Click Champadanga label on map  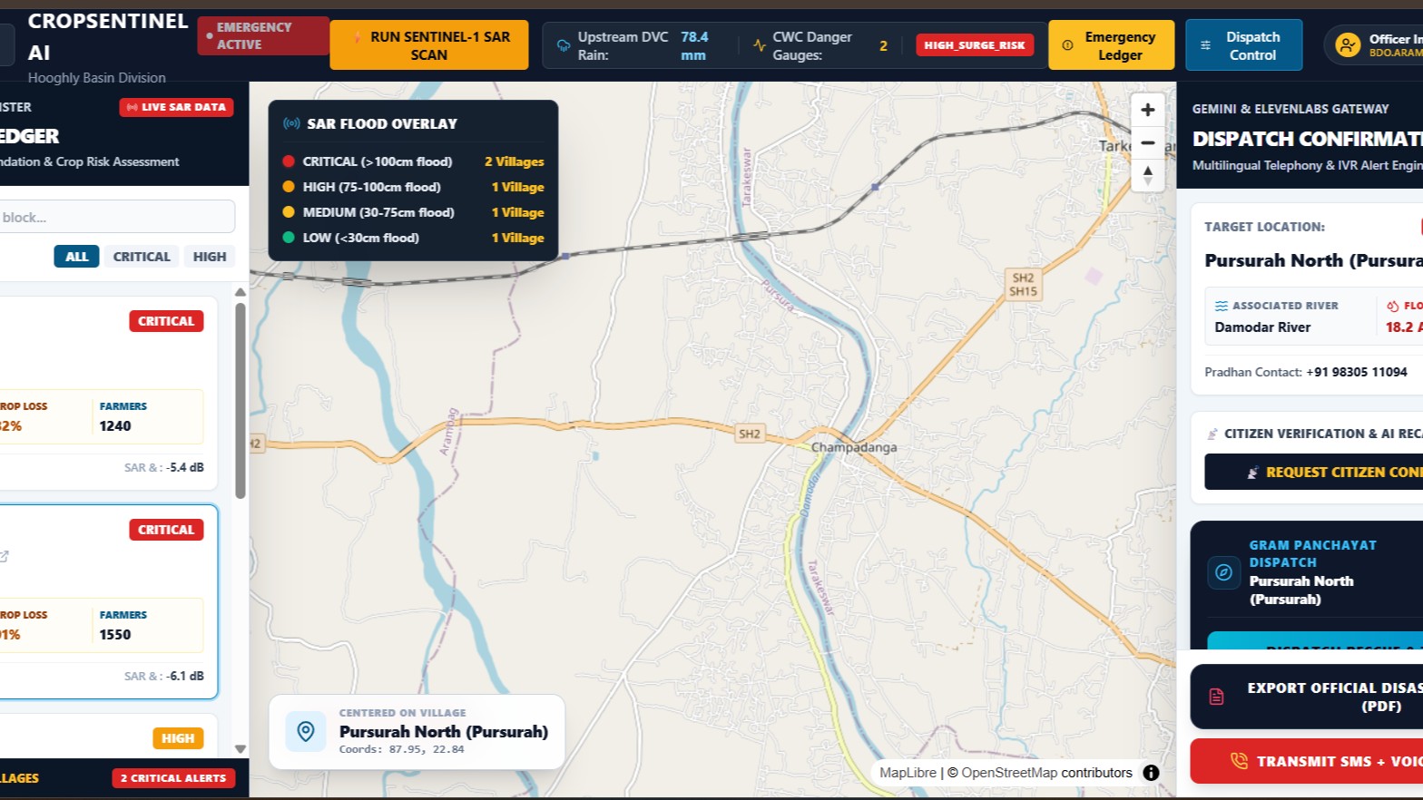click(854, 447)
